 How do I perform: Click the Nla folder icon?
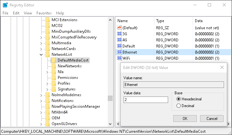(x=54, y=72)
